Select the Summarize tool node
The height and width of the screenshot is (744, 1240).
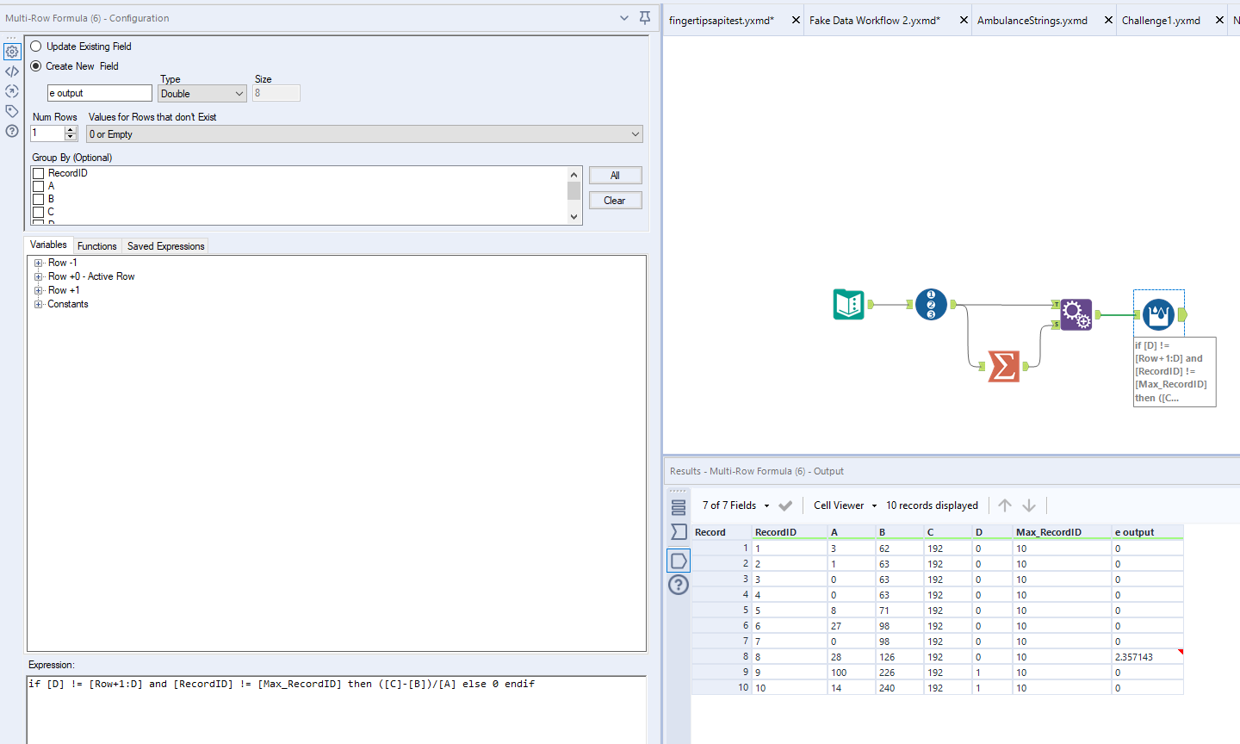coord(1003,366)
